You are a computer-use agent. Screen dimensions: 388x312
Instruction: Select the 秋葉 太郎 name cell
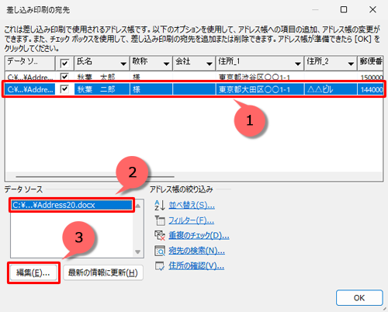102,77
